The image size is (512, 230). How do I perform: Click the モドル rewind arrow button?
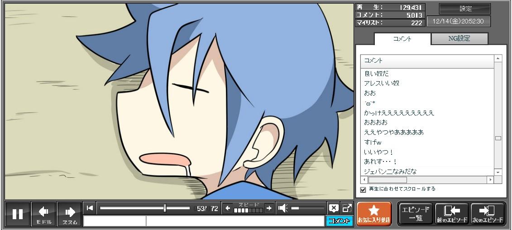43,214
